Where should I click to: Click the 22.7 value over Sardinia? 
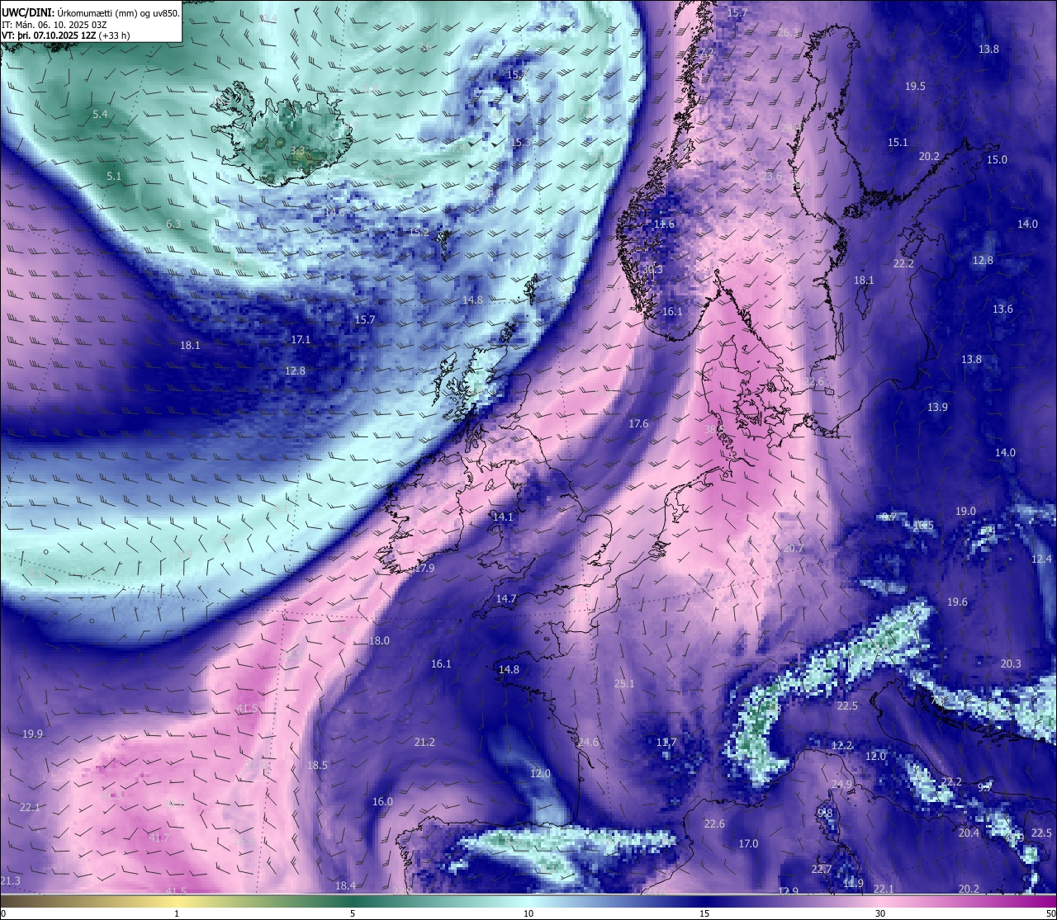coord(821,869)
